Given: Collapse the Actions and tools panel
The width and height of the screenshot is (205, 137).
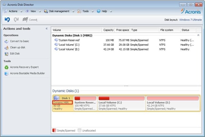Looking at the screenshot, I should [46, 29].
